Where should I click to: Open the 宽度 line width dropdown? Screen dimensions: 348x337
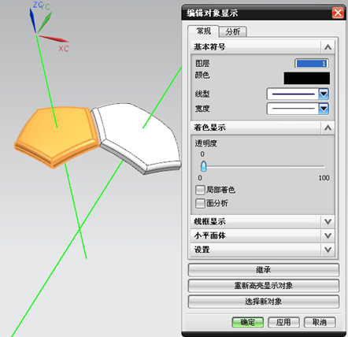[x=324, y=109]
